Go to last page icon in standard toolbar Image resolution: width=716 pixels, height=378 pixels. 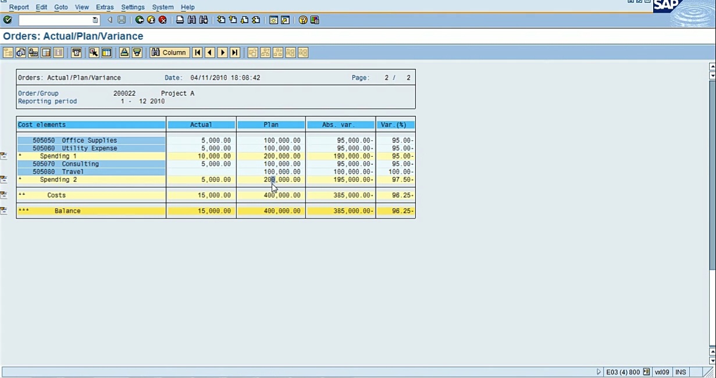[256, 20]
